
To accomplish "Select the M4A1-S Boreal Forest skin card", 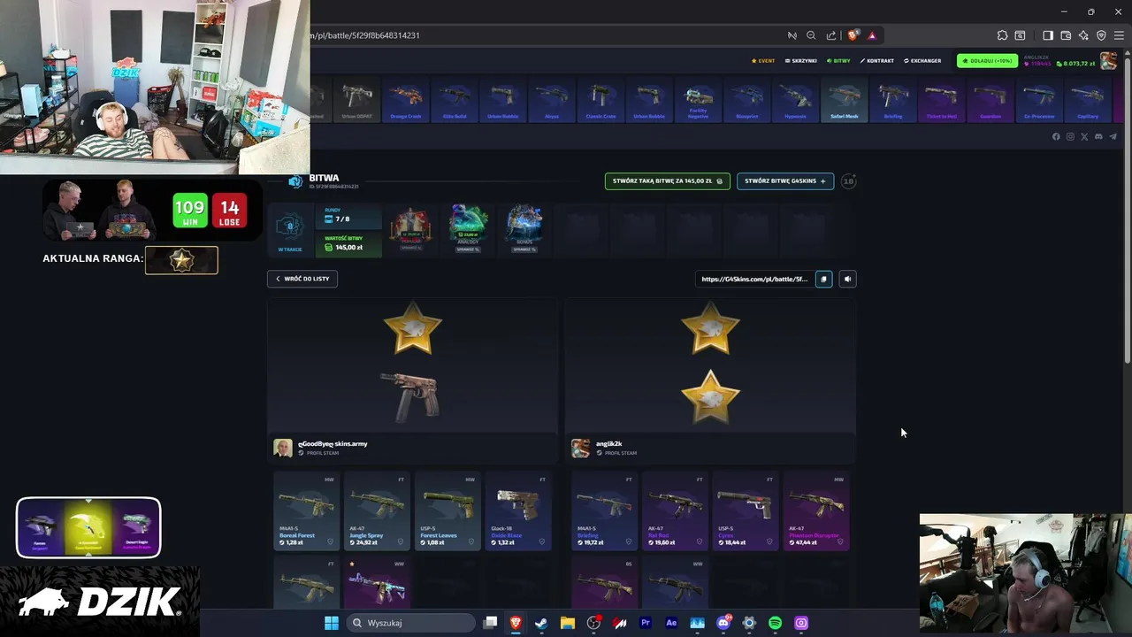I will coord(306,511).
